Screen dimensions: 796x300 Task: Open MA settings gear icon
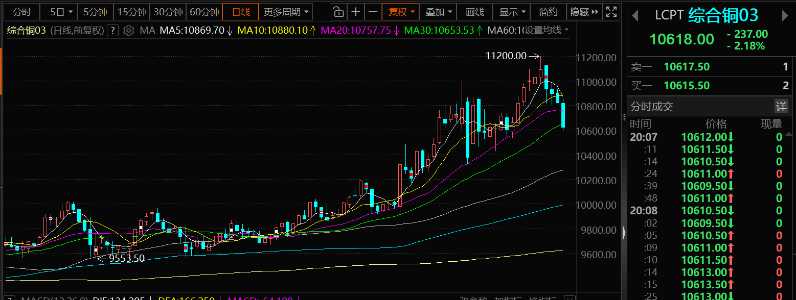coord(129,31)
